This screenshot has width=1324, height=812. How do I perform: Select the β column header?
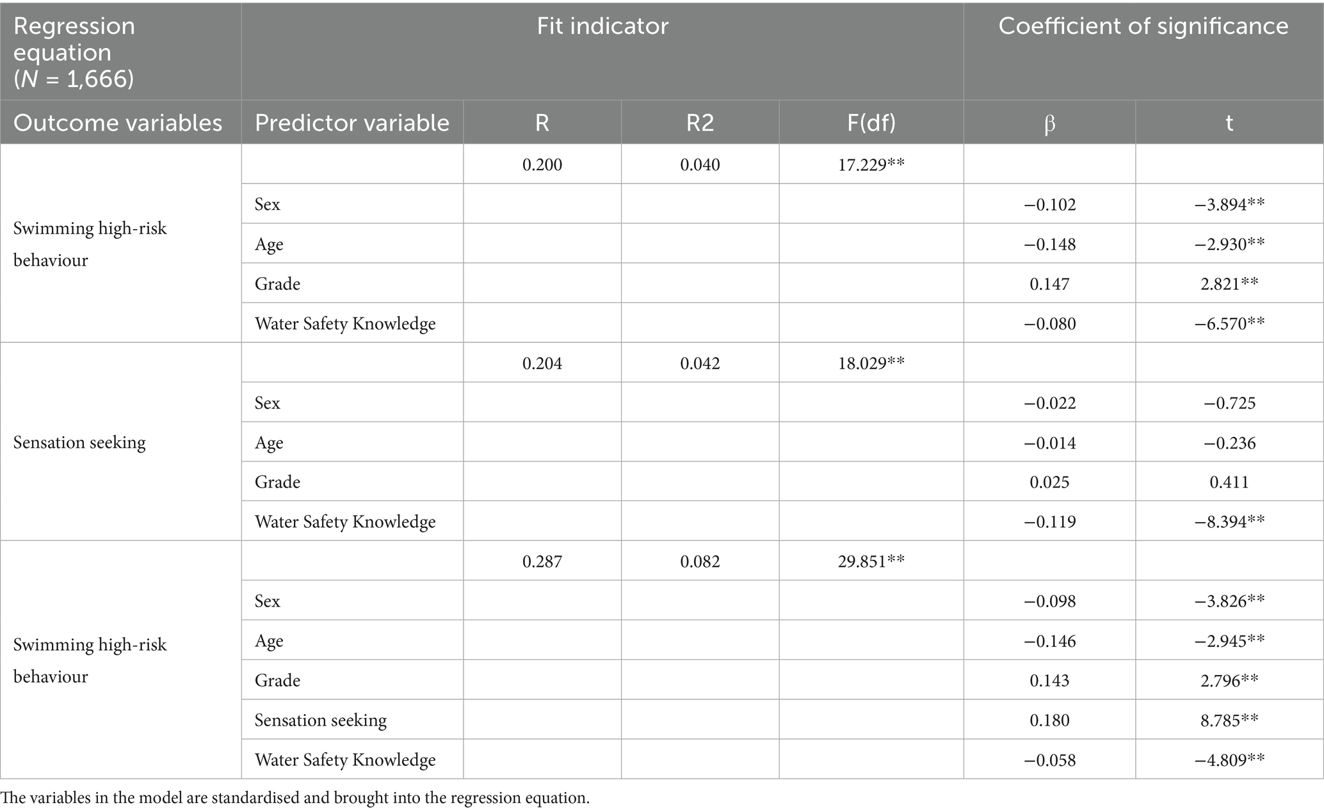[1049, 122]
